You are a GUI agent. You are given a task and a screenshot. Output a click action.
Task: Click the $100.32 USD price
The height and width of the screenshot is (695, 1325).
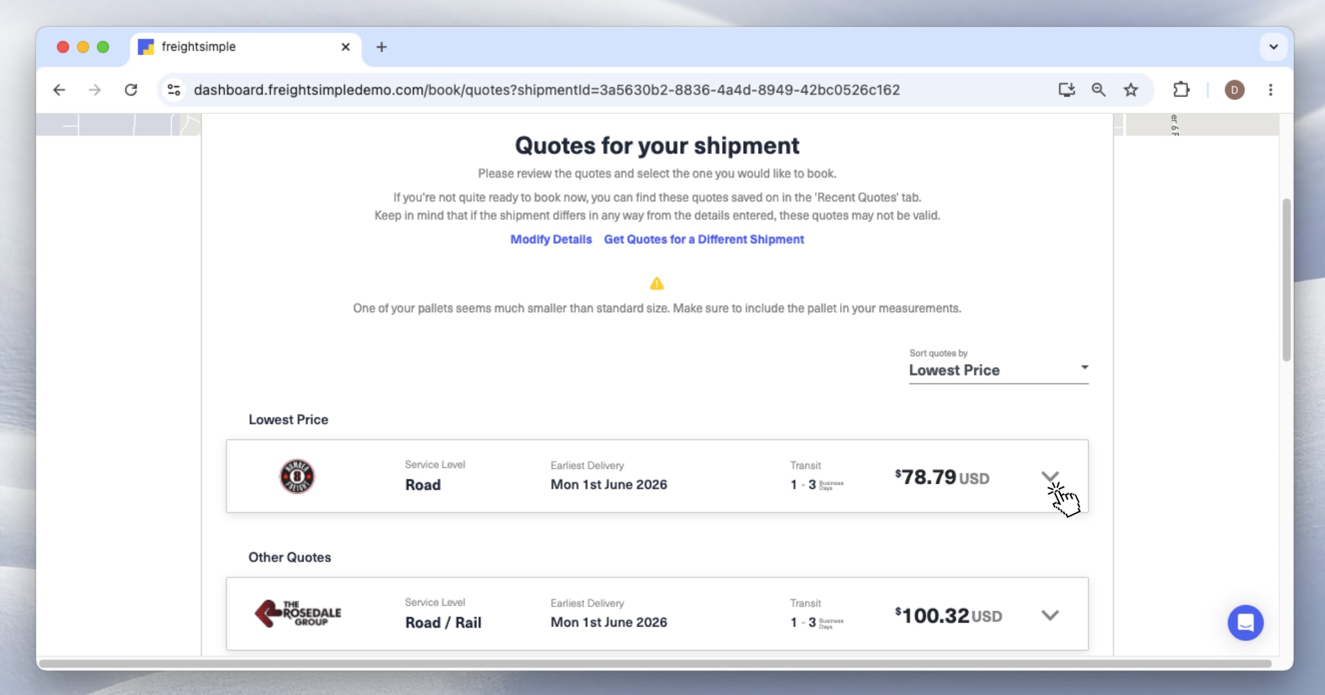pos(948,615)
